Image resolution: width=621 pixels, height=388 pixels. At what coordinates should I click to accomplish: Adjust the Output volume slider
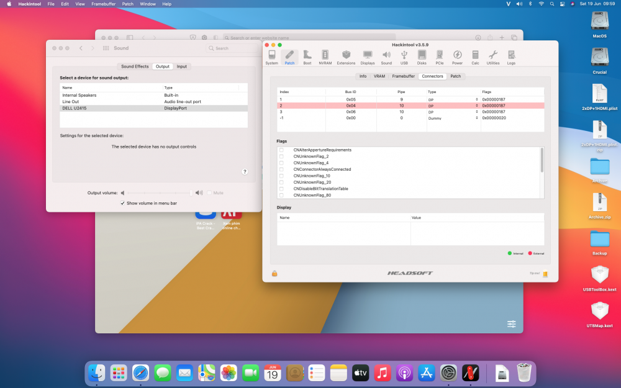click(x=159, y=193)
